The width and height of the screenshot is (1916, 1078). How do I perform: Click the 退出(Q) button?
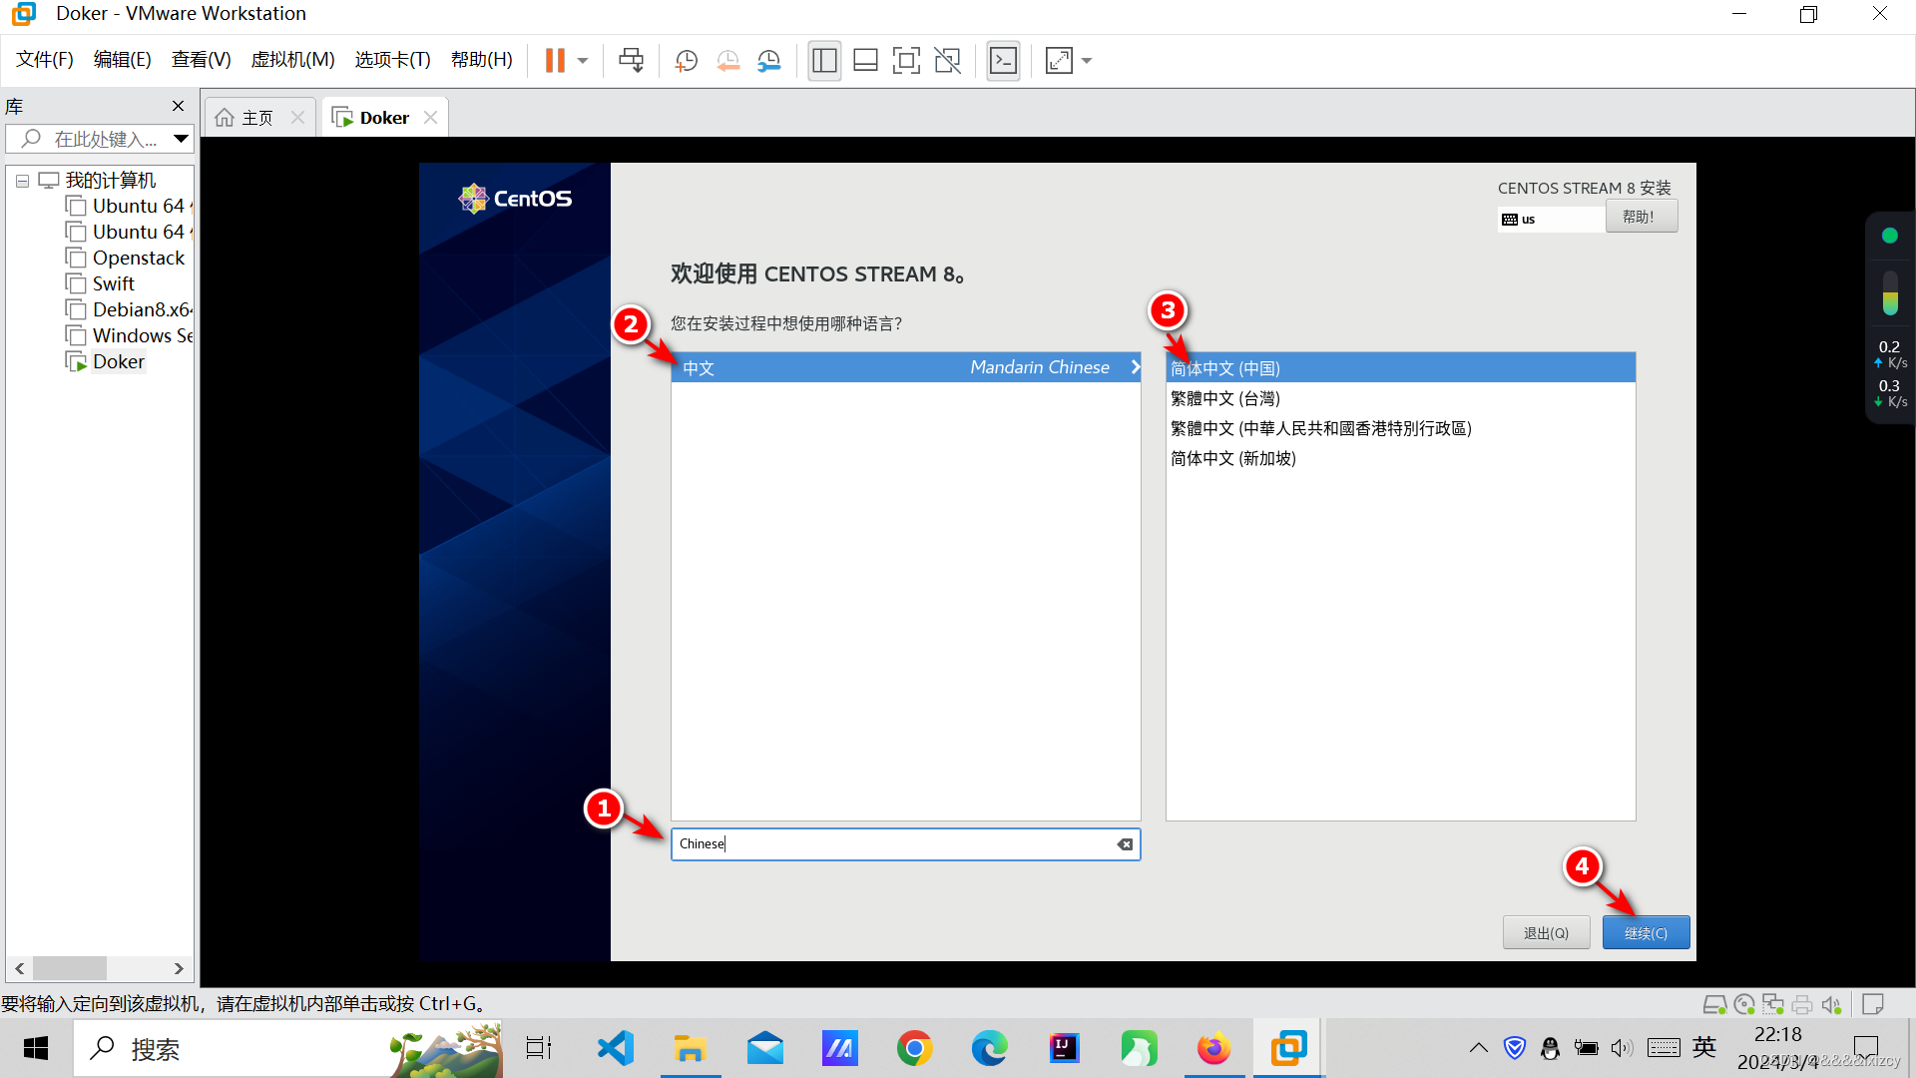[1545, 932]
